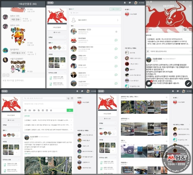
Task: Open more options beside the '아무지말고' chat message
Action: click(x=36, y=54)
